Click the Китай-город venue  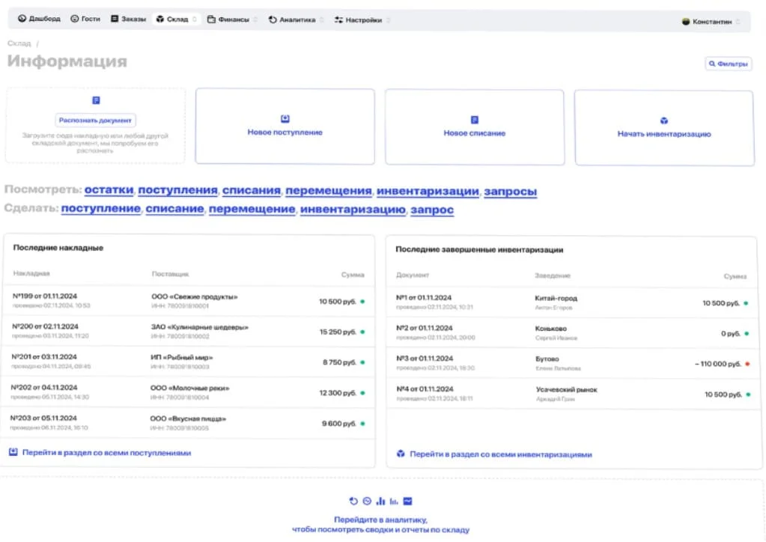pos(556,299)
